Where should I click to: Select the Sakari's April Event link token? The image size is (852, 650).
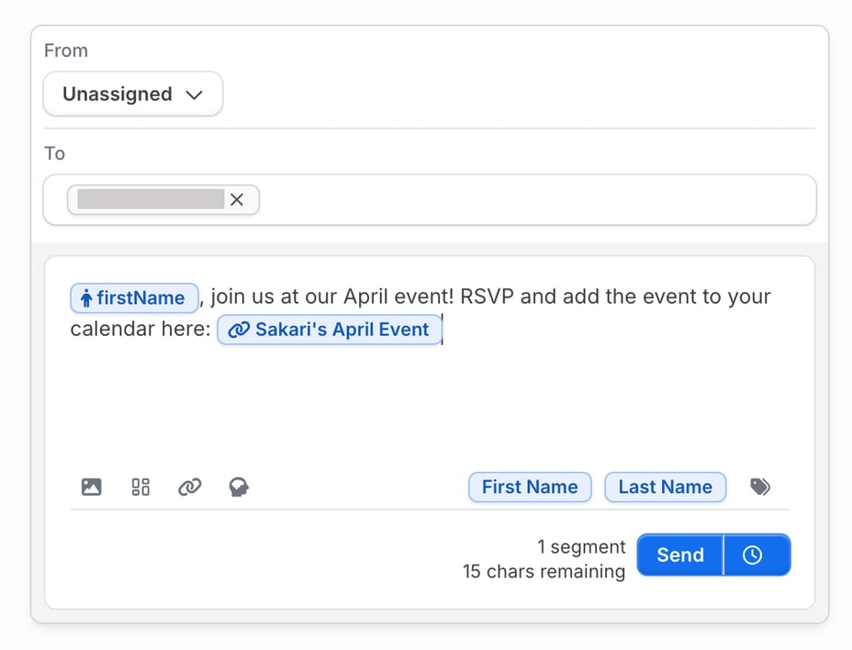(329, 330)
